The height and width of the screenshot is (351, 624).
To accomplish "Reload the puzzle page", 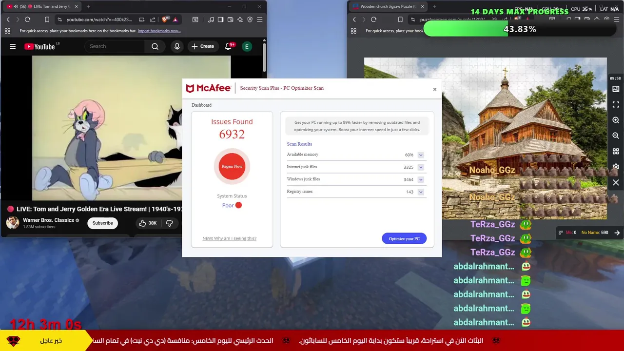I will (x=373, y=19).
